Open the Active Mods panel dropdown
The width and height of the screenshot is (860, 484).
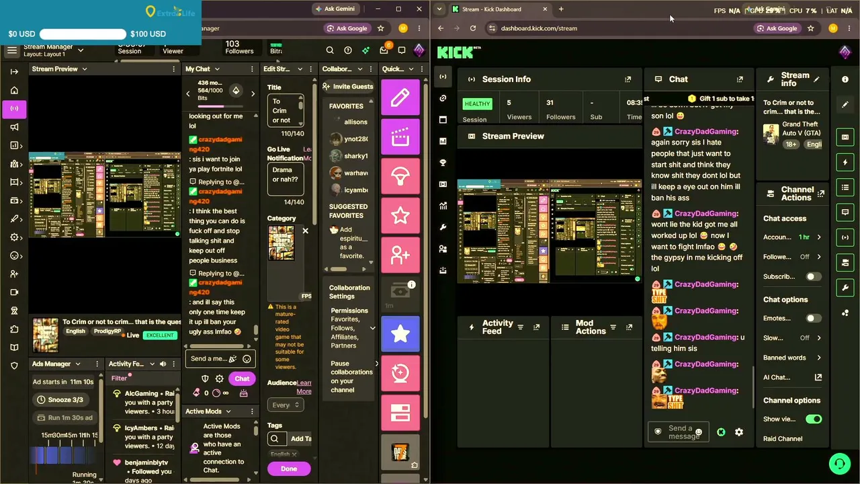[228, 411]
